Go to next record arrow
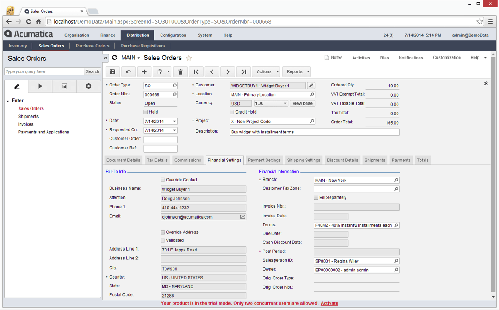The image size is (499, 310). (228, 71)
